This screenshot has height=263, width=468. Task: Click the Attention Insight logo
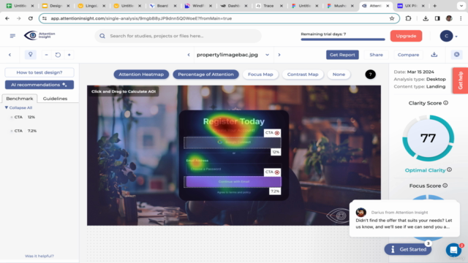tap(39, 36)
